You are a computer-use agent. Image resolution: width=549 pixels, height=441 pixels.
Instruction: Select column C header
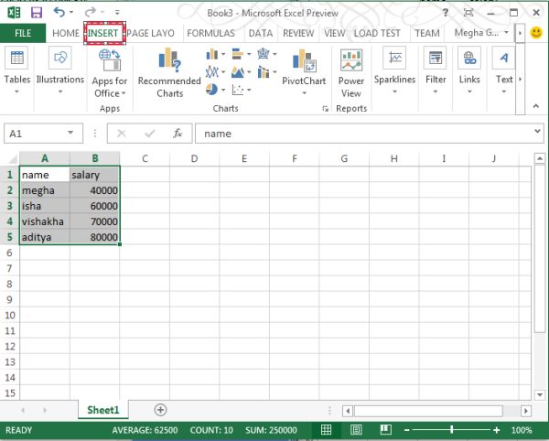[145, 158]
